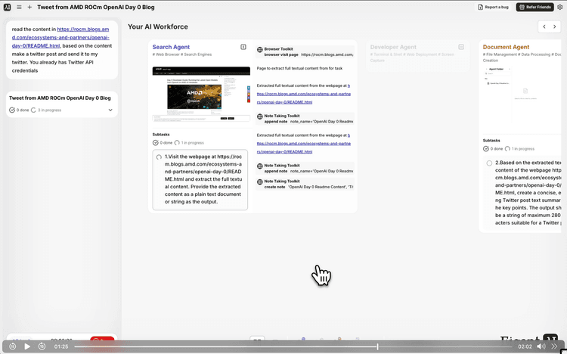This screenshot has height=354, width=567.
Task: Click the video play button
Action: (27, 346)
